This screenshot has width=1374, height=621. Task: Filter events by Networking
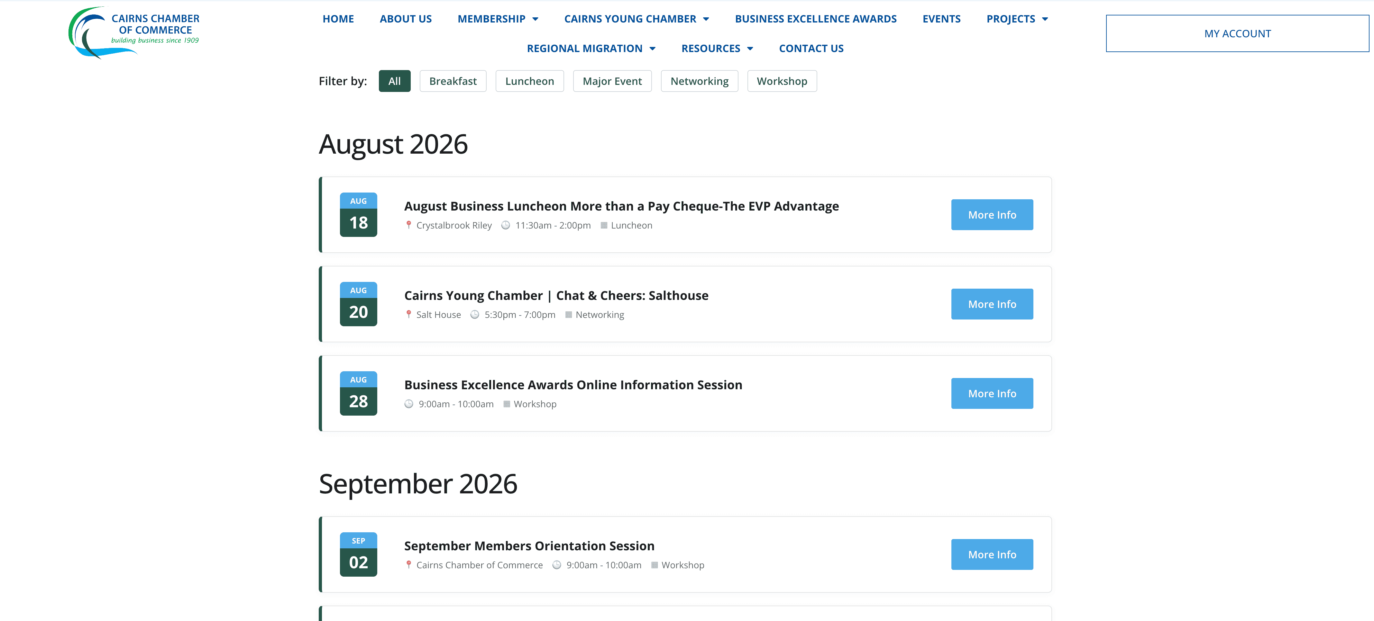point(699,81)
